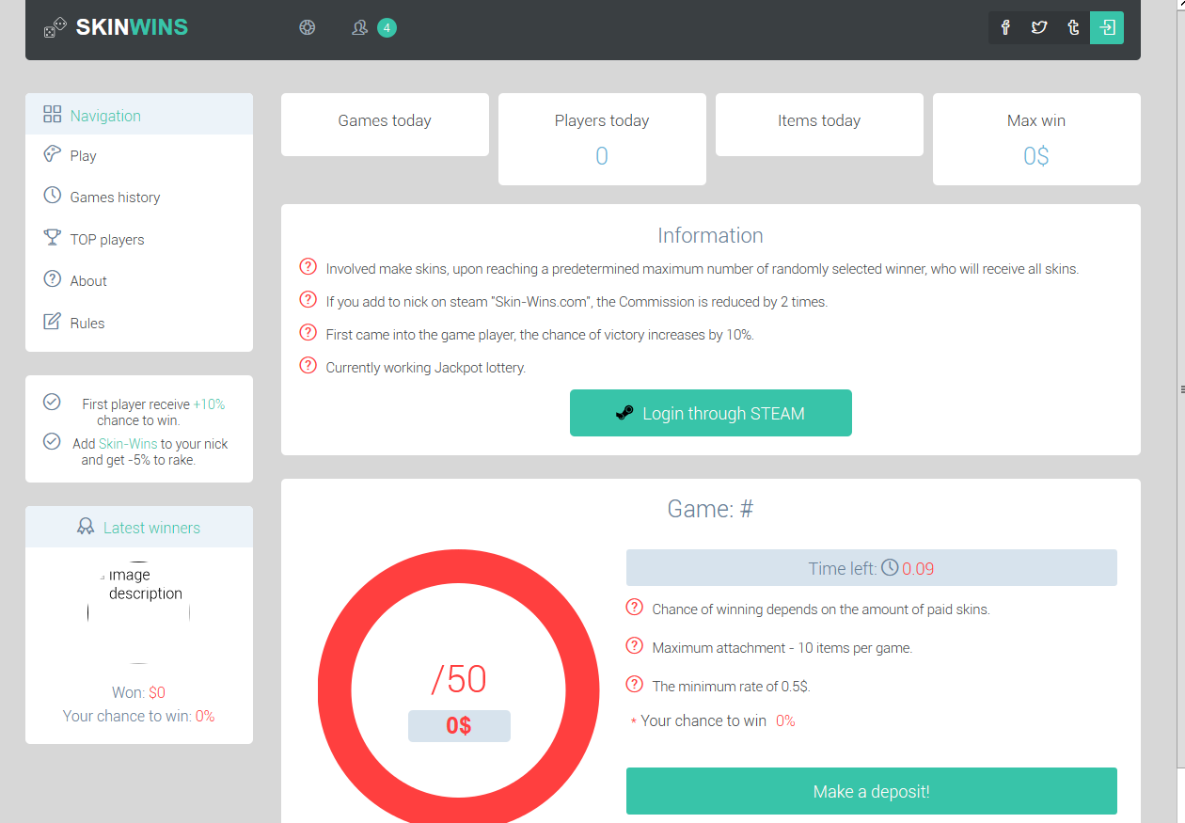Click the 0$ pot value badge
1185x823 pixels.
point(459,726)
